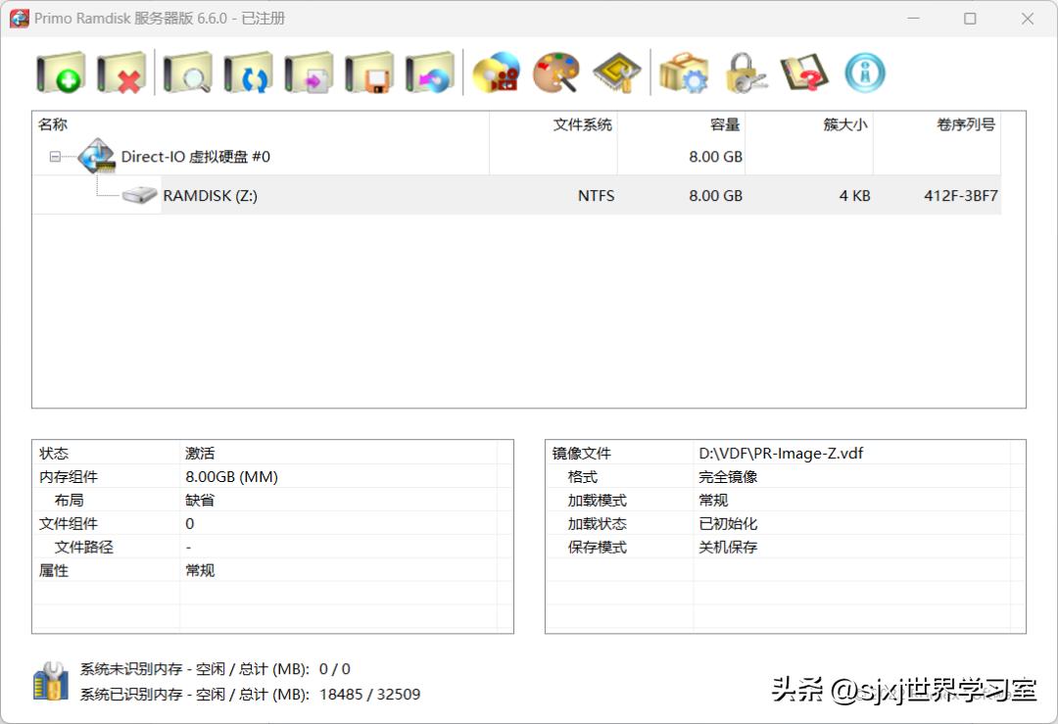Collapse the Direct-IO 虚拟硬盘 #0 node
The height and width of the screenshot is (724, 1058).
click(x=56, y=156)
